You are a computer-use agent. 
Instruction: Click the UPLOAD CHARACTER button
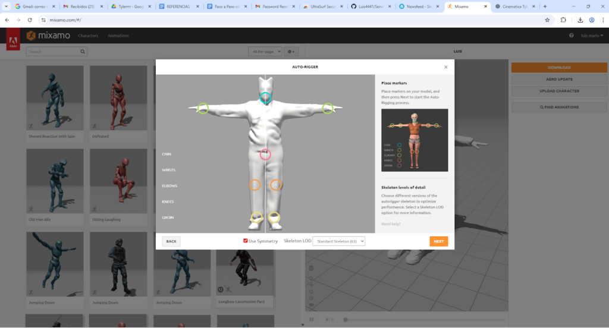click(559, 91)
